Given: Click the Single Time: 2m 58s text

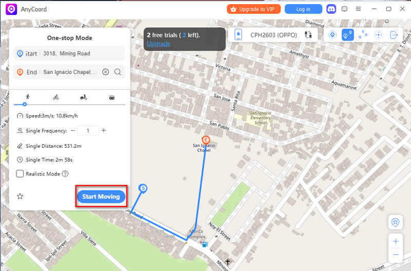Looking at the screenshot, I should click(49, 160).
